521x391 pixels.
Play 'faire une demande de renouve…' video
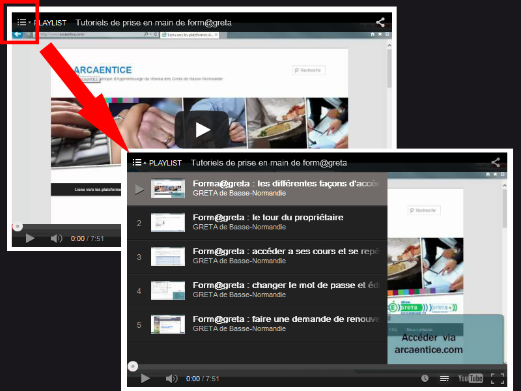pos(257,325)
